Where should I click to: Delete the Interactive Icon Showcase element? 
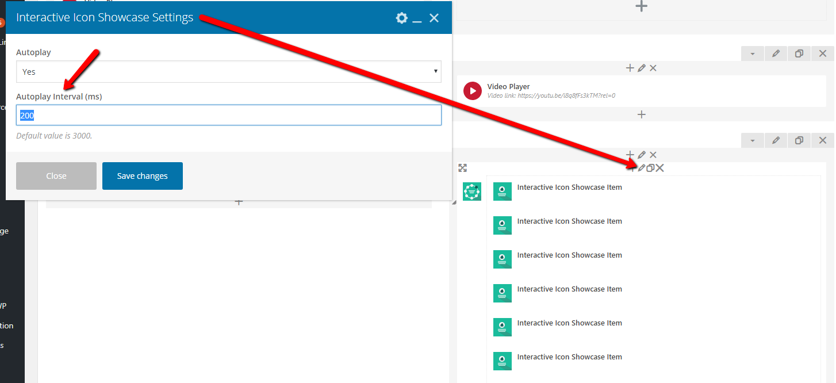660,168
